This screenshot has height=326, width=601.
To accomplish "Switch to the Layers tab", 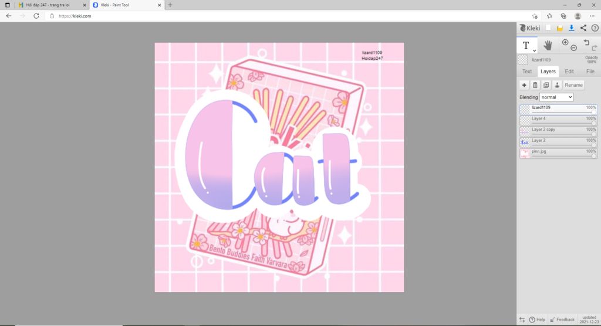I will point(548,72).
